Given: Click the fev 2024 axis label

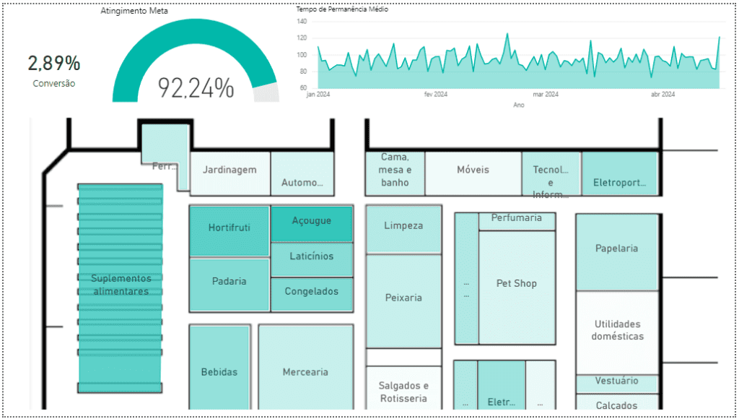Looking at the screenshot, I should click(x=435, y=95).
